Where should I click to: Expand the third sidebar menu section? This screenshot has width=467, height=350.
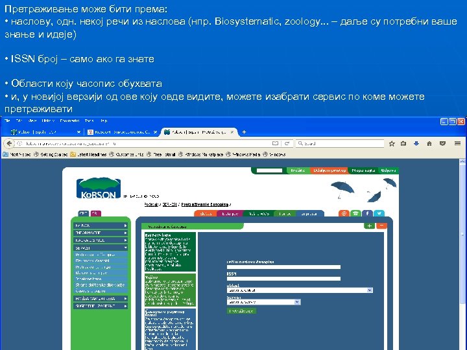pos(101,240)
